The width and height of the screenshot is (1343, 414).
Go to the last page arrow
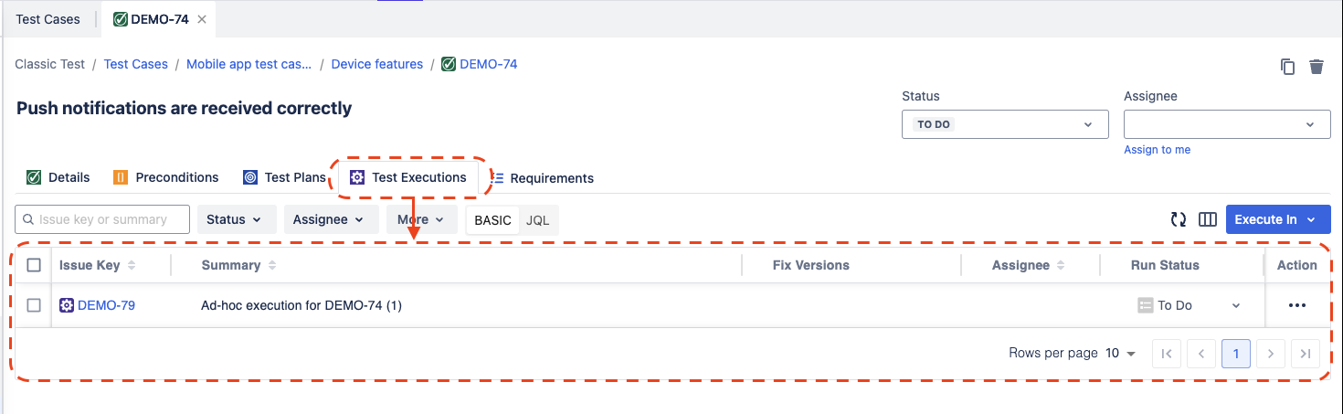click(x=1306, y=354)
